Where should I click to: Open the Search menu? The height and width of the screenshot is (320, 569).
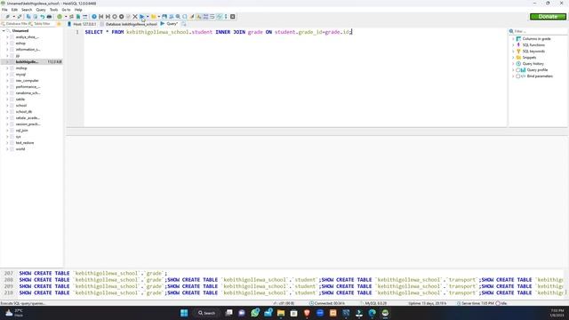pos(27,10)
